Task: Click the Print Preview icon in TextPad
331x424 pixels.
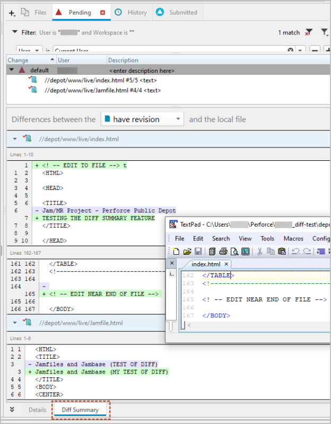Action: (x=234, y=251)
